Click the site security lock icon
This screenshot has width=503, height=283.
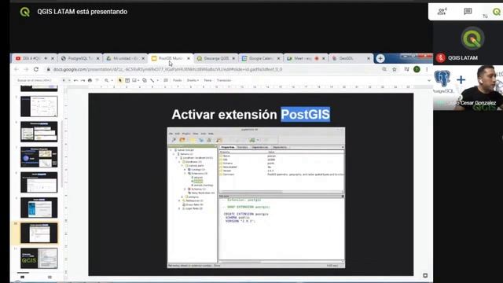[x=49, y=69]
